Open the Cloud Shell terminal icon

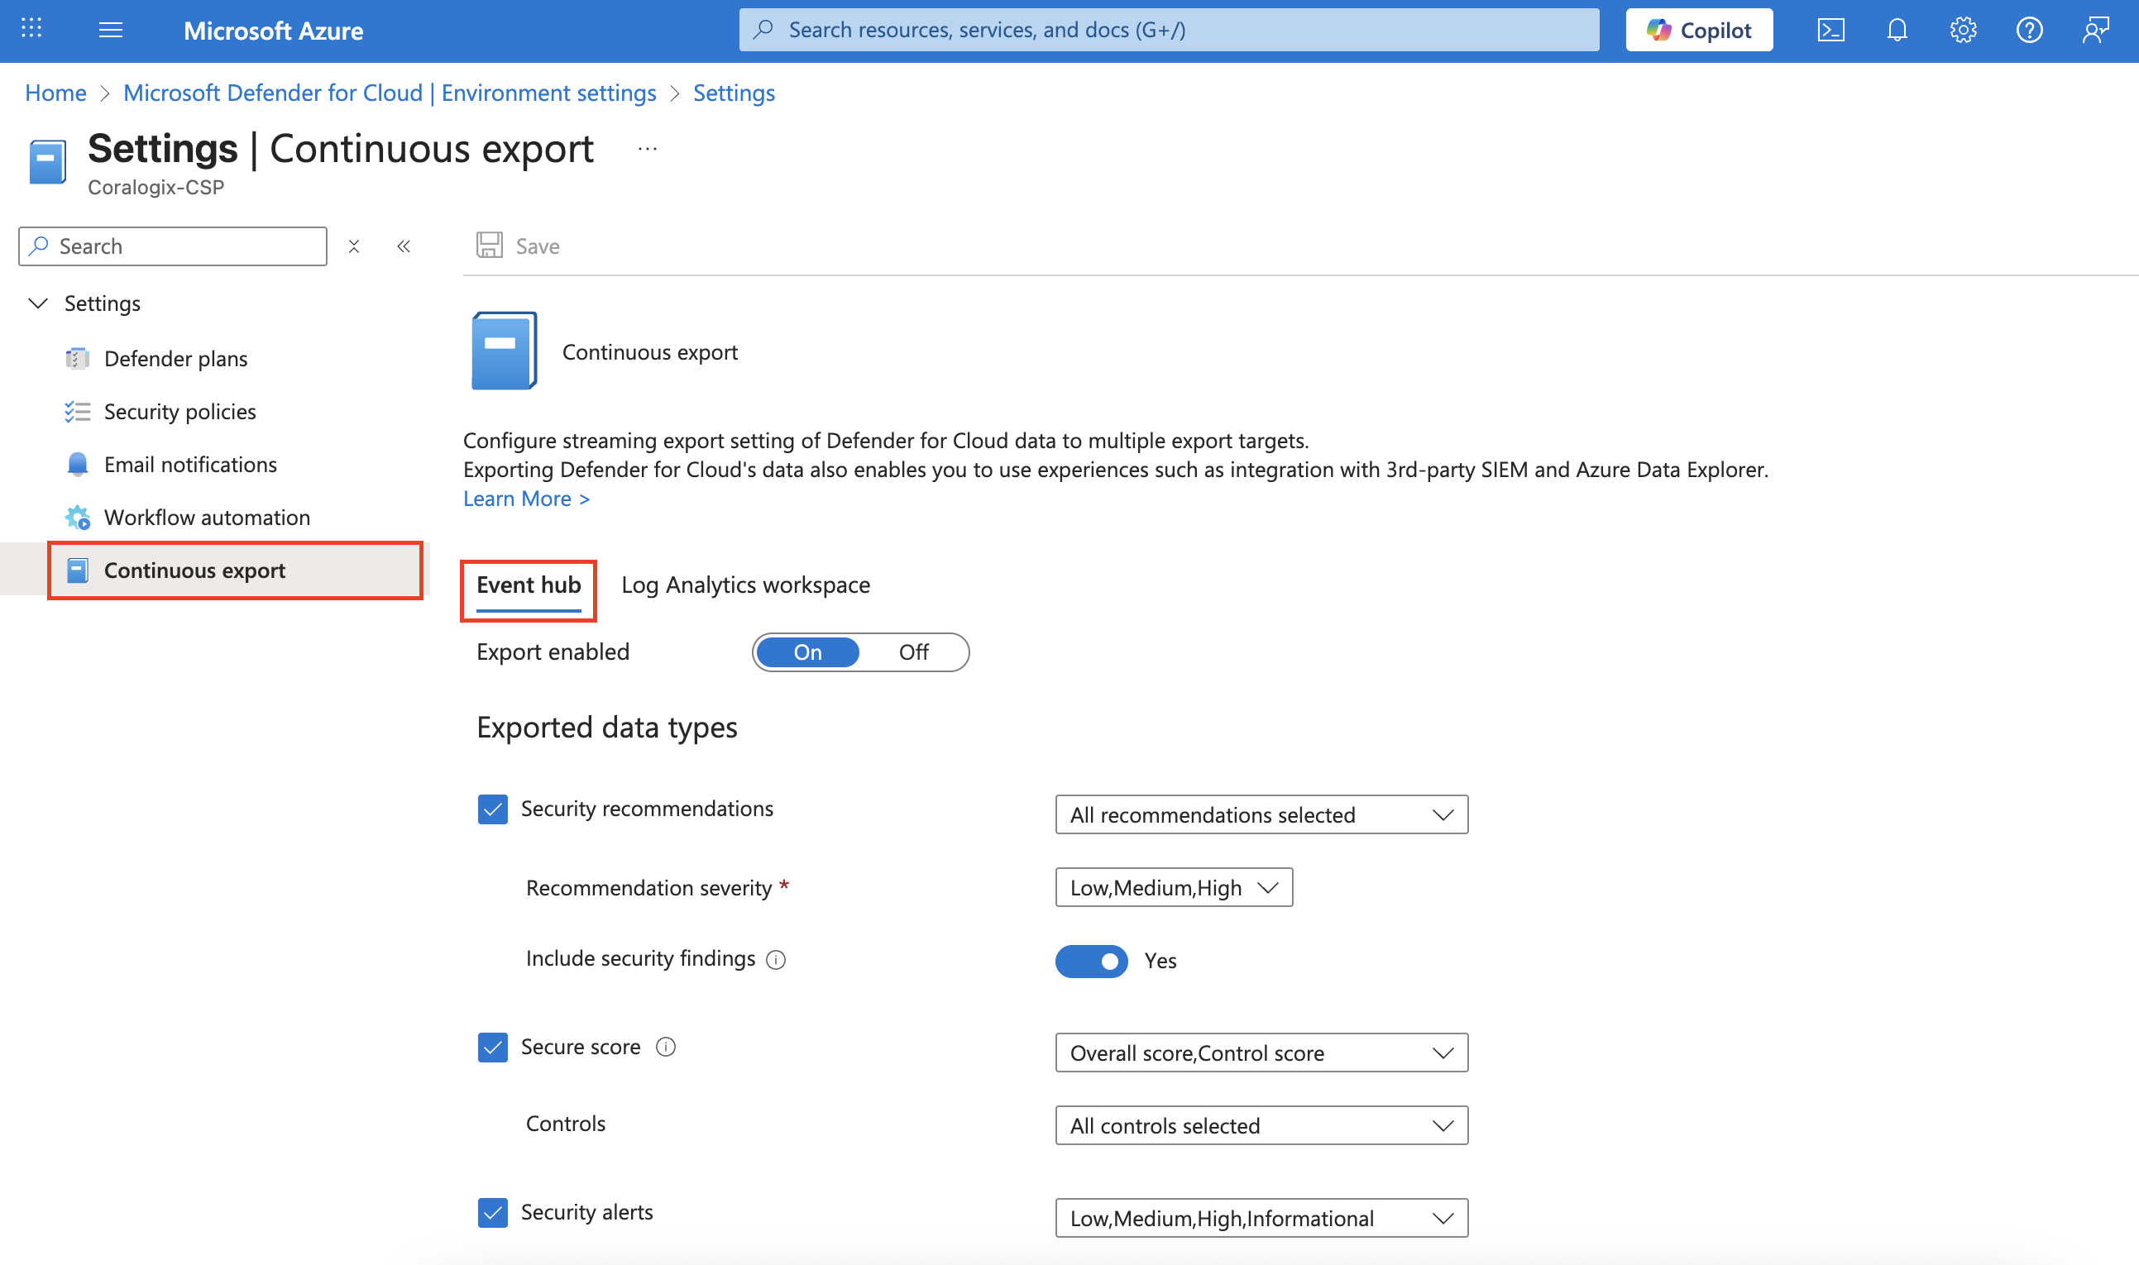[x=1830, y=31]
